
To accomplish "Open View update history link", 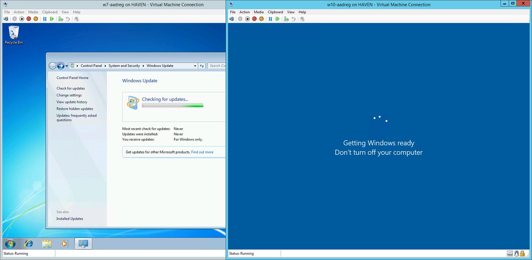I will [x=72, y=102].
